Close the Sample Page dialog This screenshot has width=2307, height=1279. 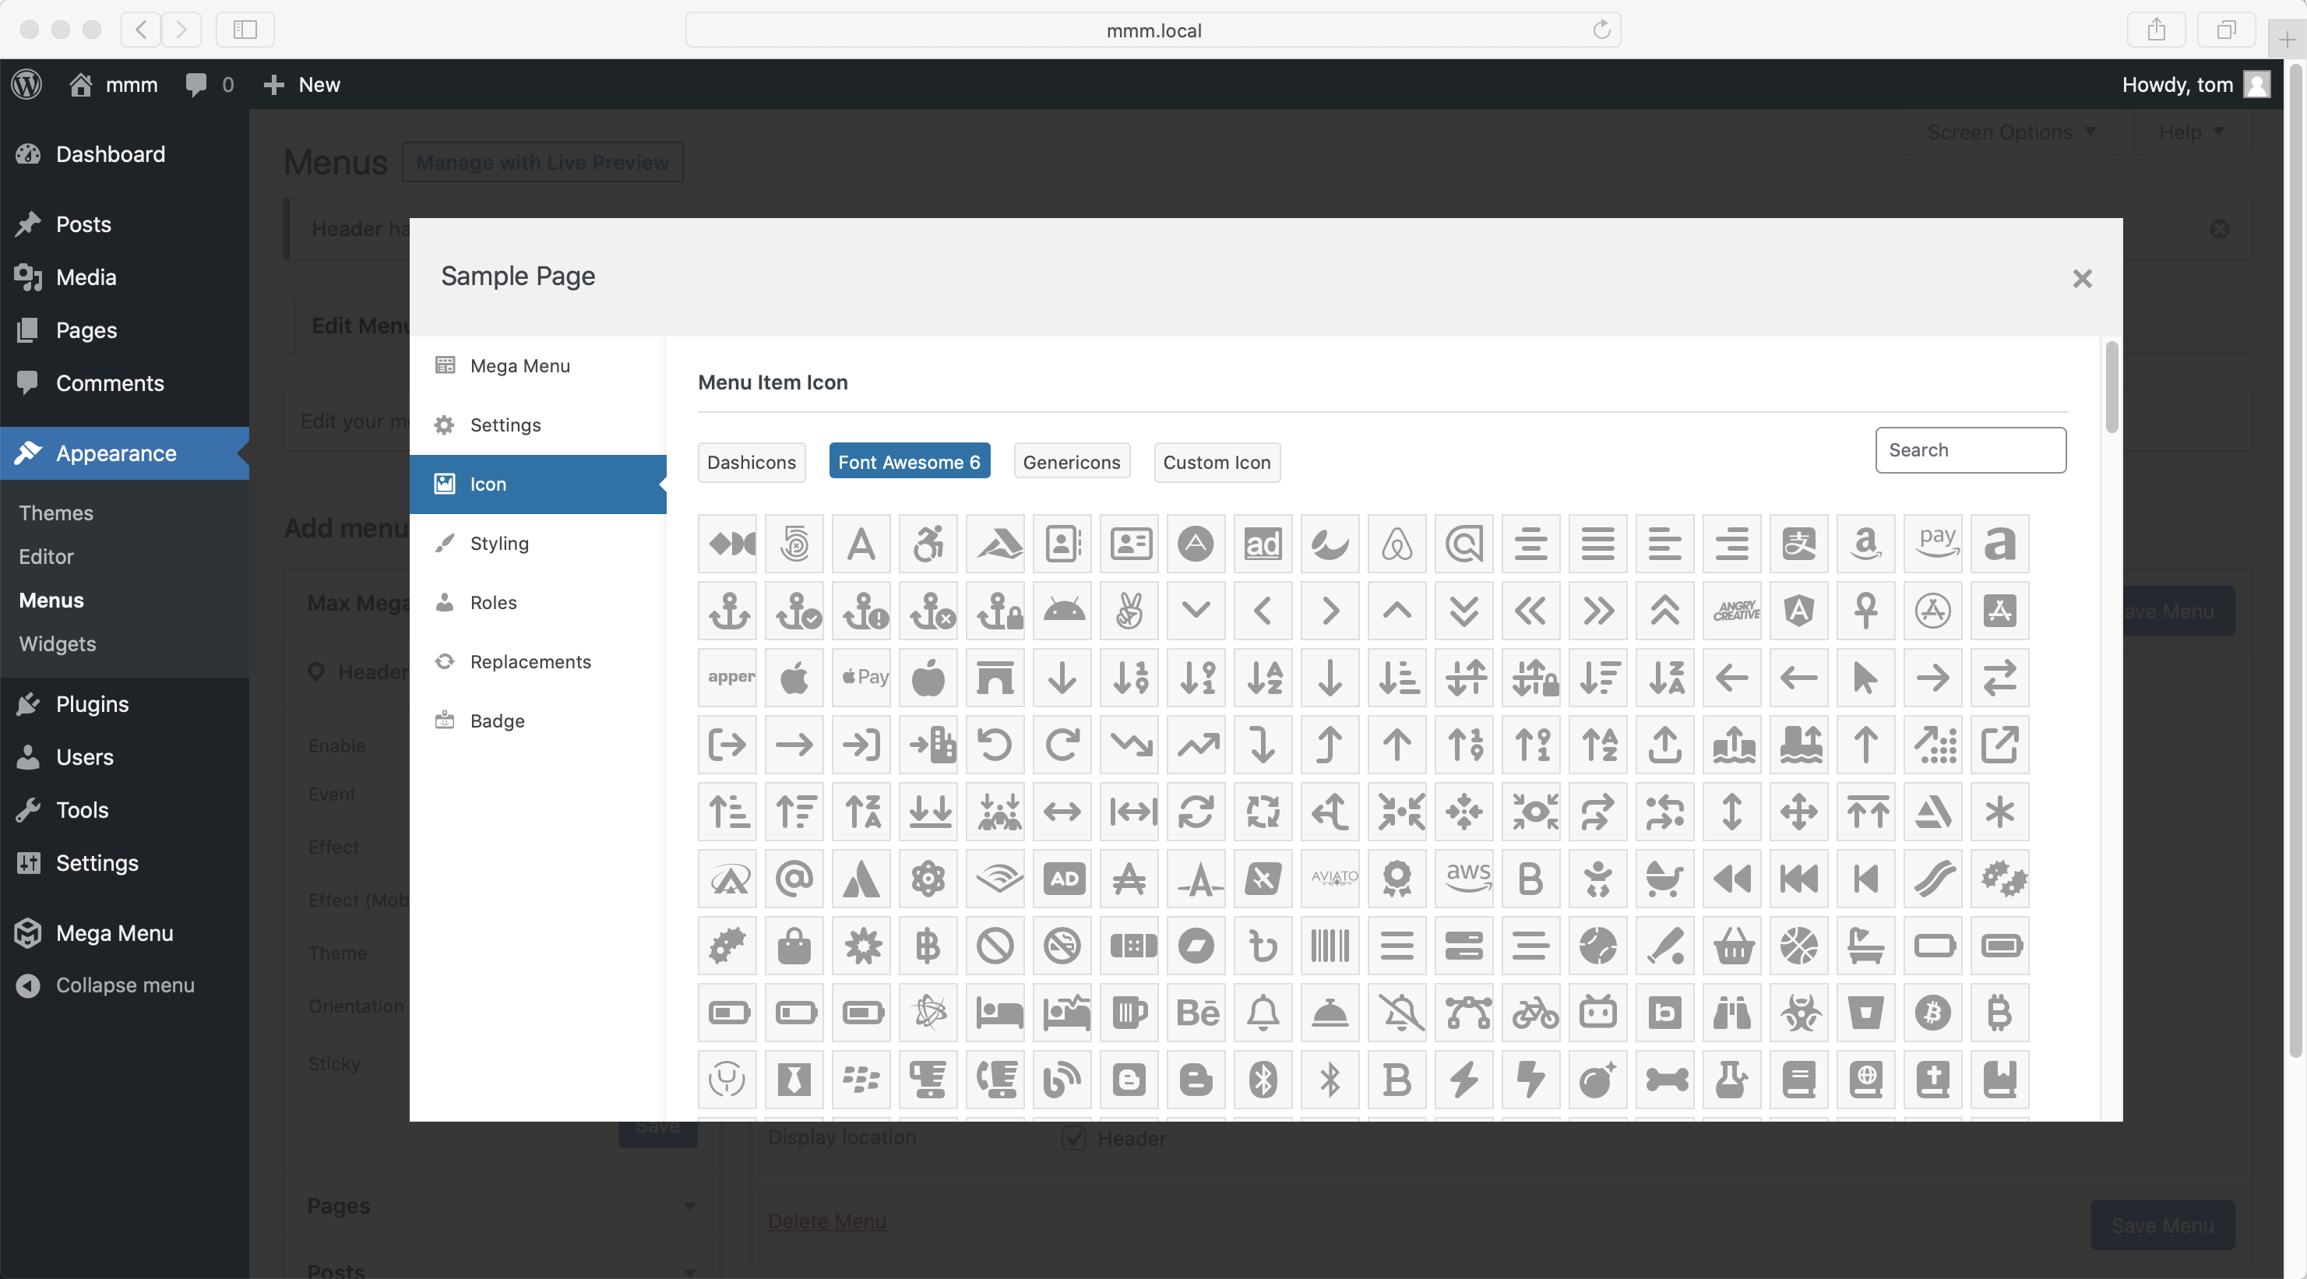tap(2081, 279)
